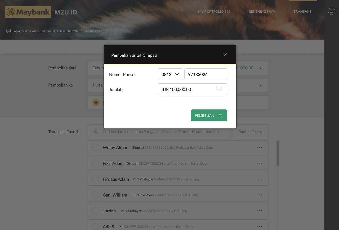Screen dimensions: 339x230
Task: Click the Jordan name text
Action: (109, 211)
